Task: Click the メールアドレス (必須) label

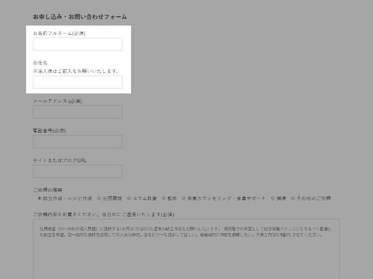Action: [57, 101]
